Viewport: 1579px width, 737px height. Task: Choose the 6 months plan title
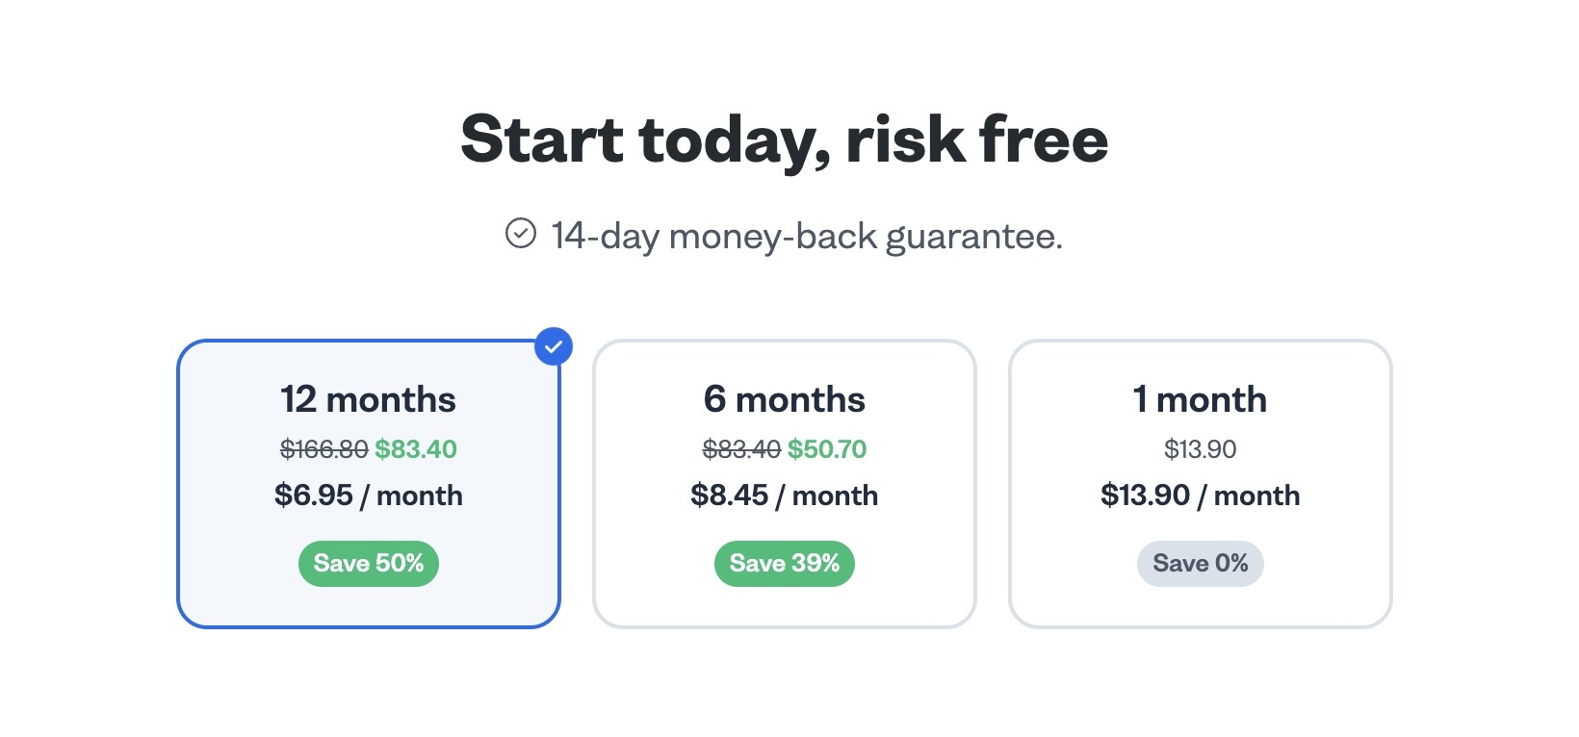[784, 399]
